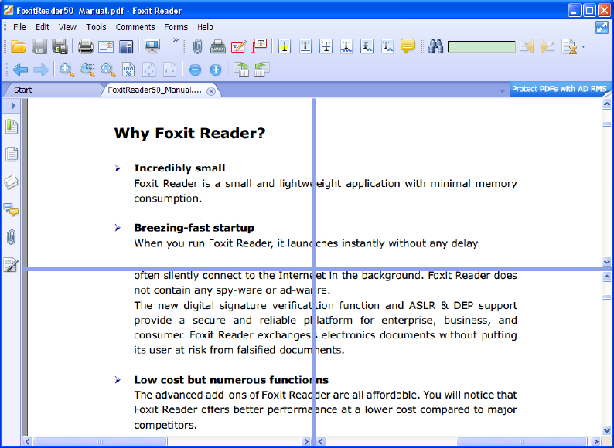This screenshot has width=614, height=448.
Task: Rotate view clockwise icon
Action: tap(241, 70)
